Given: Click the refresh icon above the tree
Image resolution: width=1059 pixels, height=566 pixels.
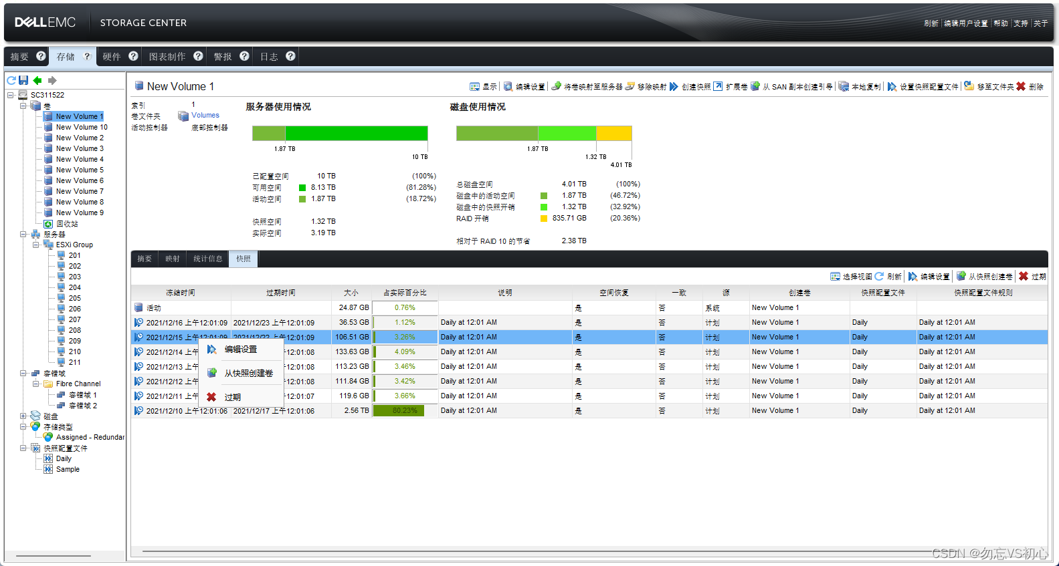Looking at the screenshot, I should click(11, 80).
